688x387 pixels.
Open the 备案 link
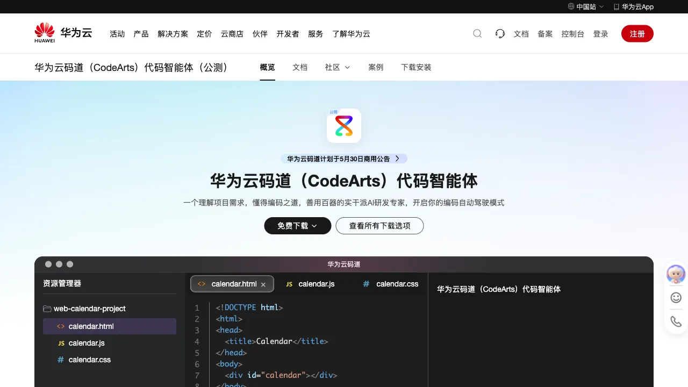click(545, 33)
